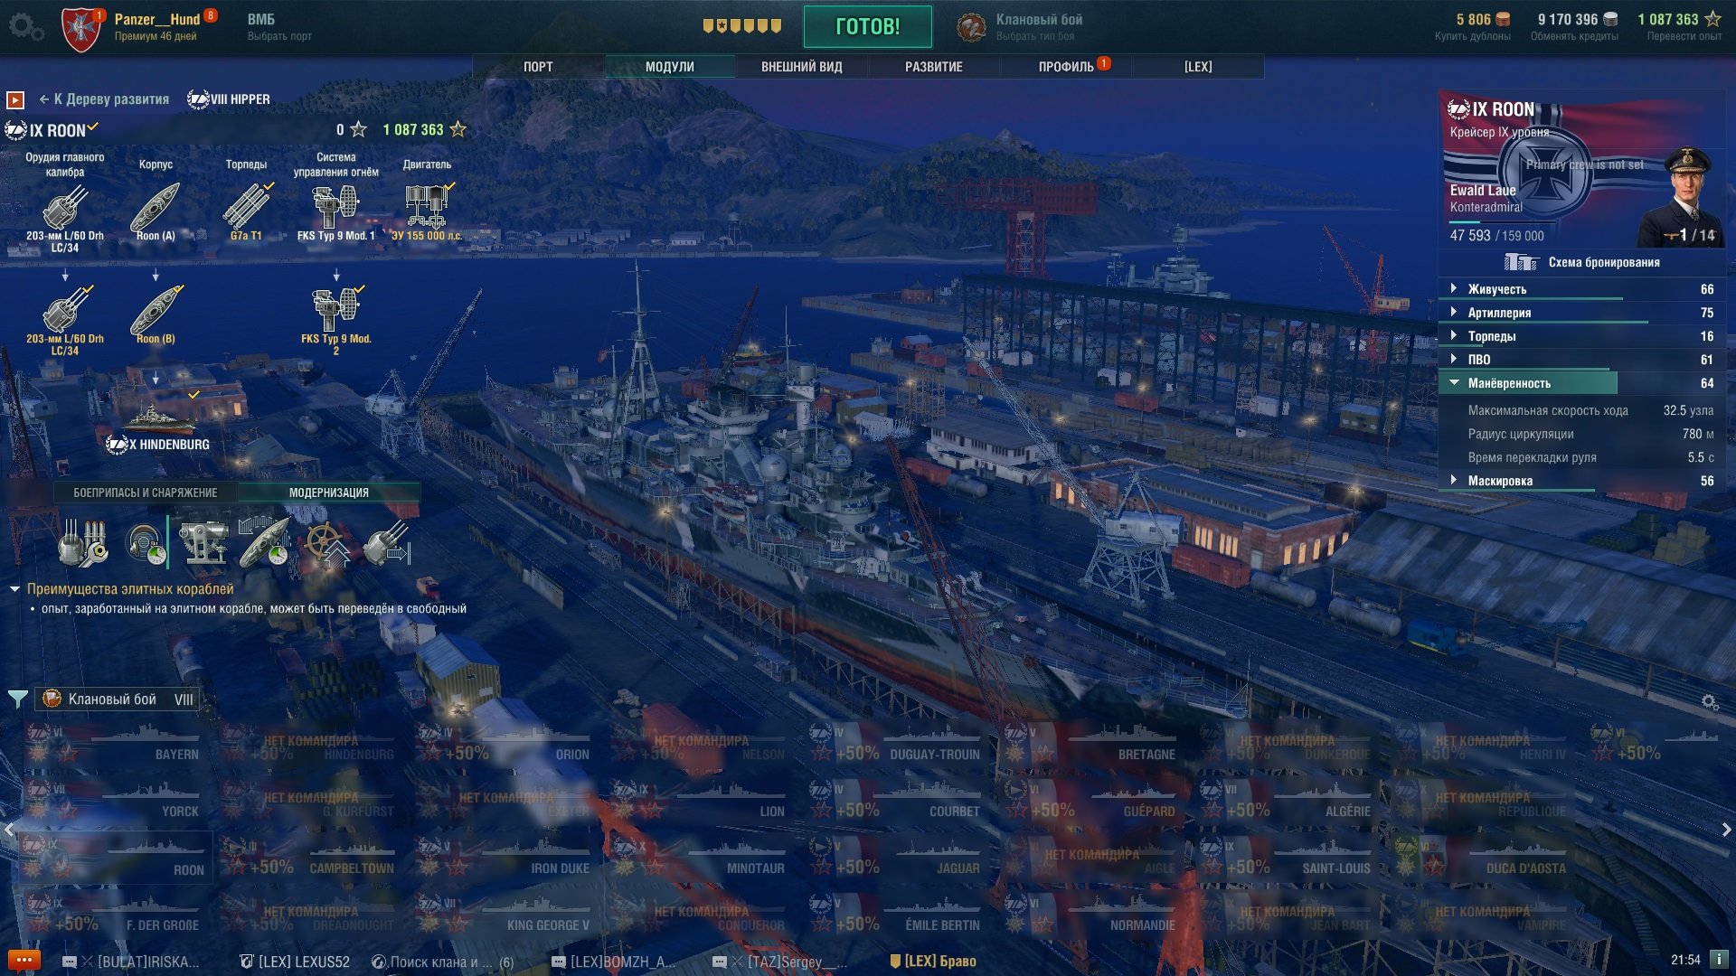Click the engine module icon
The height and width of the screenshot is (976, 1736).
(x=427, y=207)
